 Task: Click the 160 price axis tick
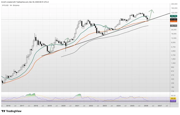[173, 87]
